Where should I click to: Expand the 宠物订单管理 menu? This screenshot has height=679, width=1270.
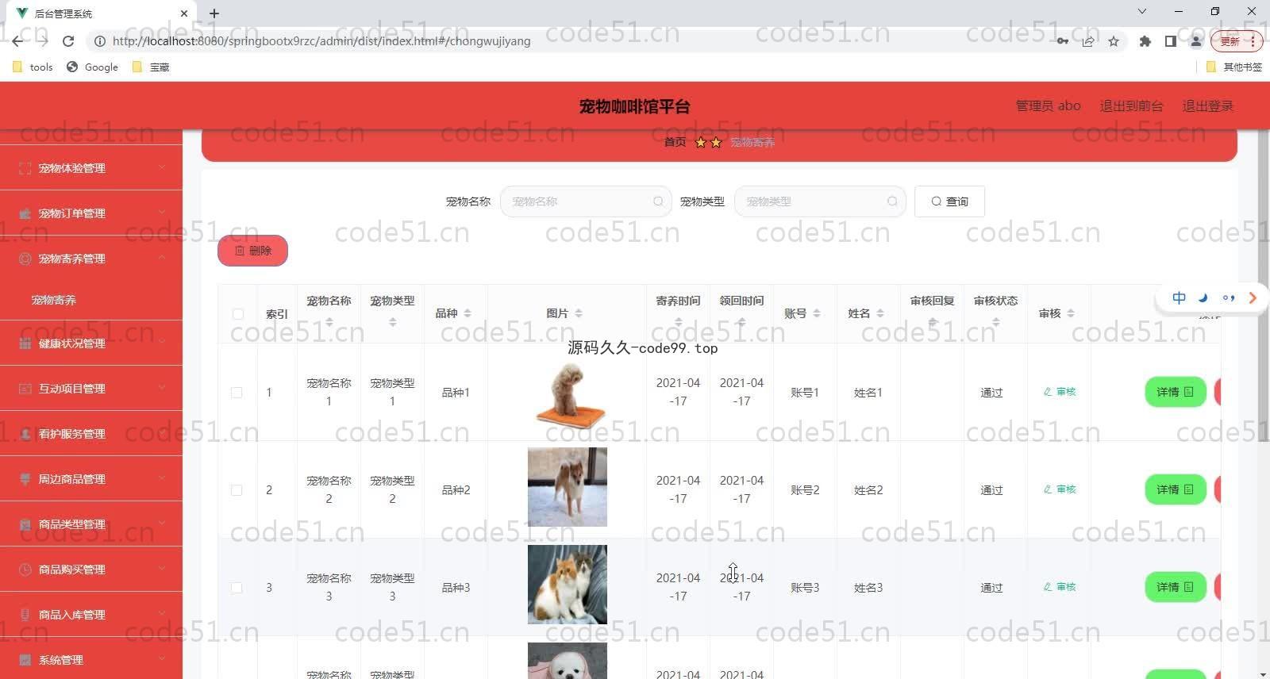point(91,213)
